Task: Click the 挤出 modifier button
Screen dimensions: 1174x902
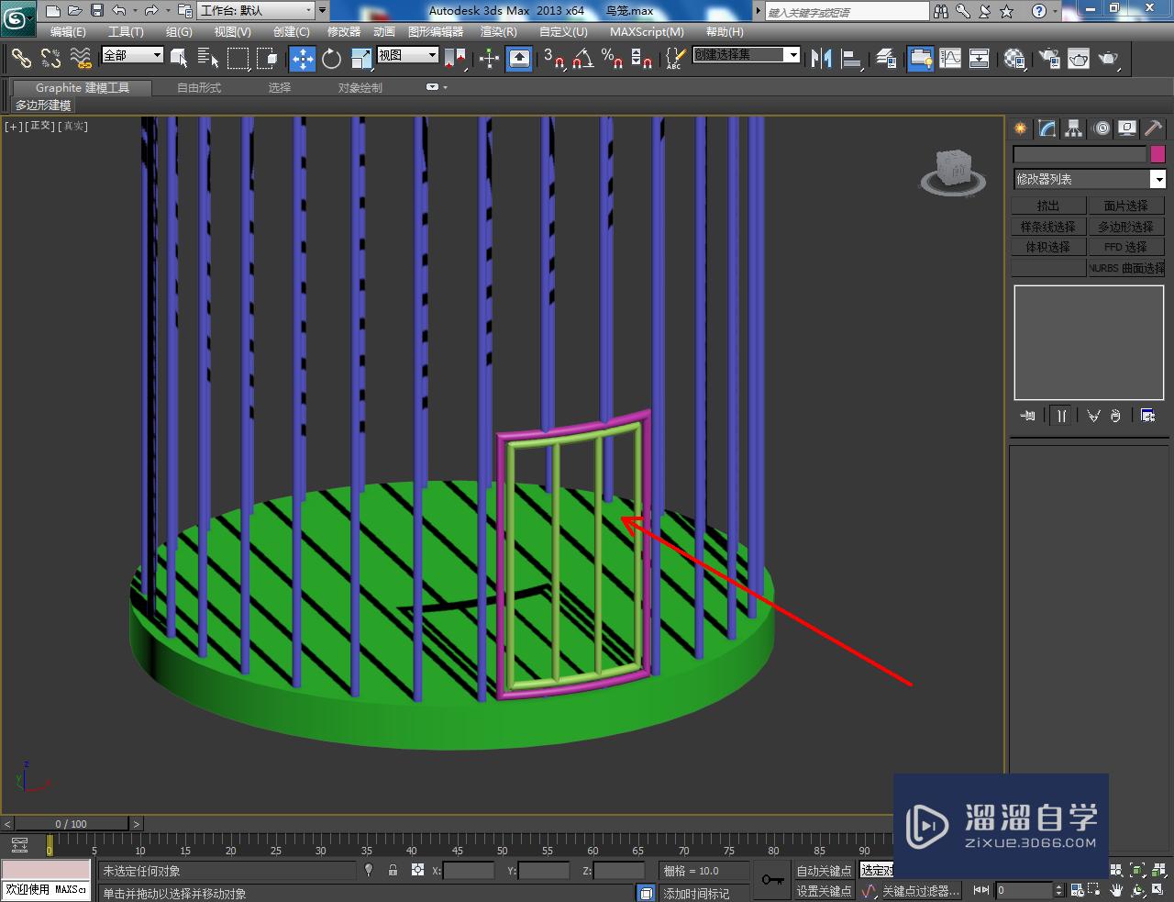Action: click(x=1048, y=206)
